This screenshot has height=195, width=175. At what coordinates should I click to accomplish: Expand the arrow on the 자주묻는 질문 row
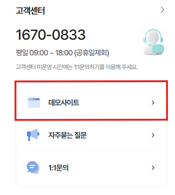(153, 135)
